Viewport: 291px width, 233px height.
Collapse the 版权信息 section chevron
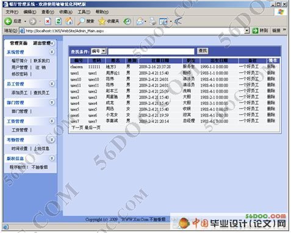pos(52,158)
